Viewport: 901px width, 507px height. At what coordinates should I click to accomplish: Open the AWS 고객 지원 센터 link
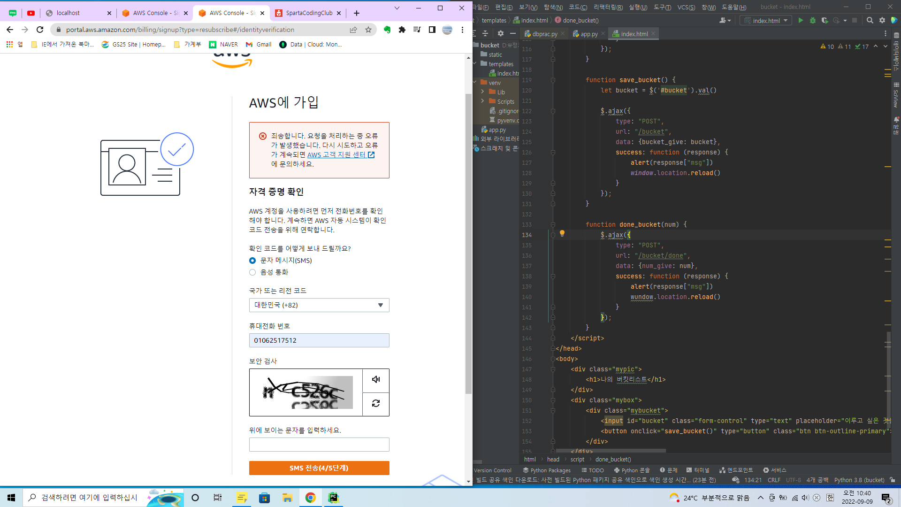click(x=341, y=155)
